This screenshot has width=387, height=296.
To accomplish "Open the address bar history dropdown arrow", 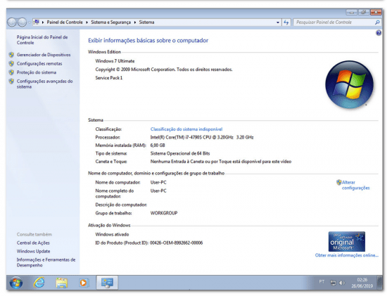I will (x=278, y=22).
